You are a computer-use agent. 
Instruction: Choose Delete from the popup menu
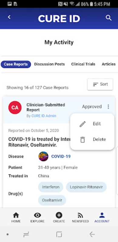click(x=92, y=139)
